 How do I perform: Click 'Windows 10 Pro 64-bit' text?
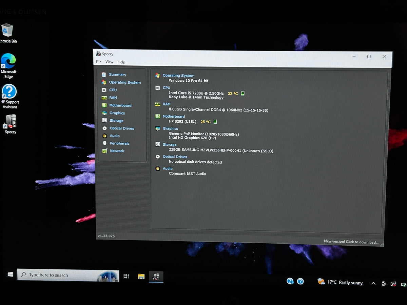[x=189, y=81]
